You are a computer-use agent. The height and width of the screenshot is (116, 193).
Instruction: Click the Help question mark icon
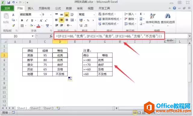pos(174,8)
